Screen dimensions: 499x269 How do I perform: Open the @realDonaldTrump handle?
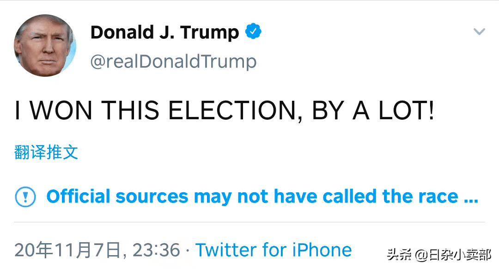173,61
